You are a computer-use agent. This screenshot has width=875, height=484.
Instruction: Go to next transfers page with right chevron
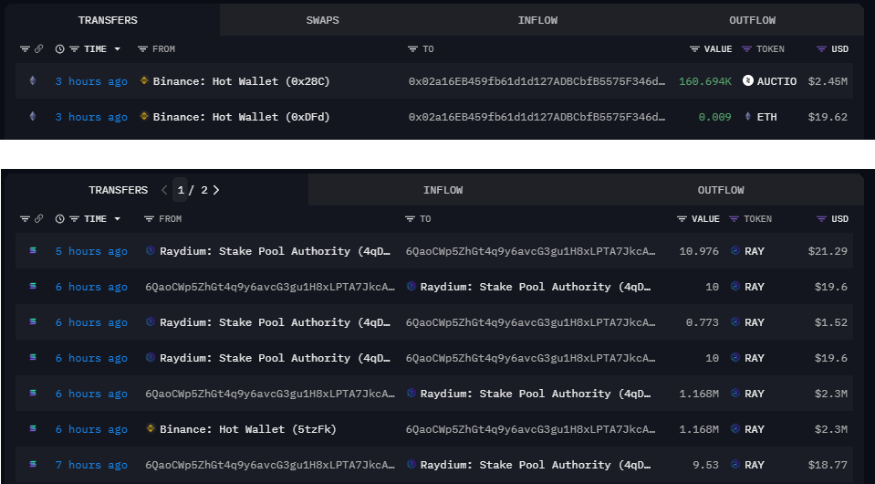point(216,190)
